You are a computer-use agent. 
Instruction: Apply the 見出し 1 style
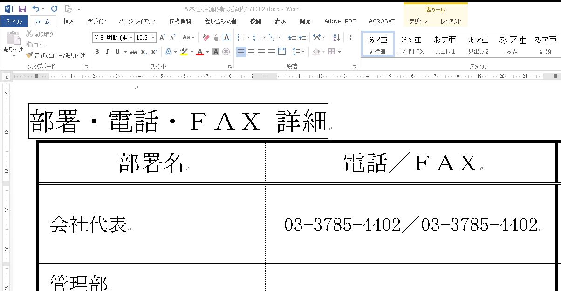[445, 44]
